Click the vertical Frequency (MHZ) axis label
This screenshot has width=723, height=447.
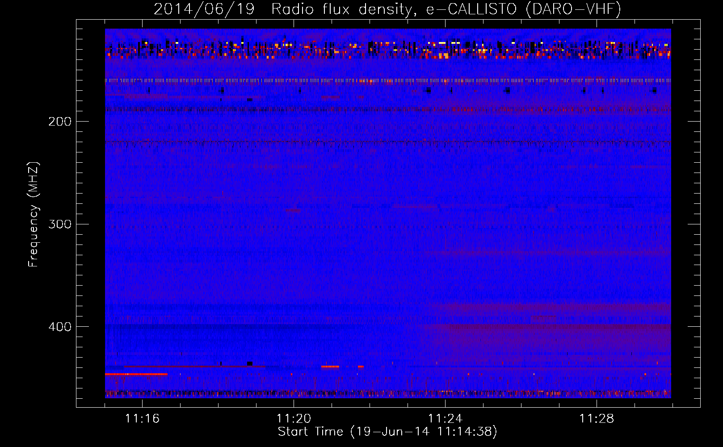[34, 215]
